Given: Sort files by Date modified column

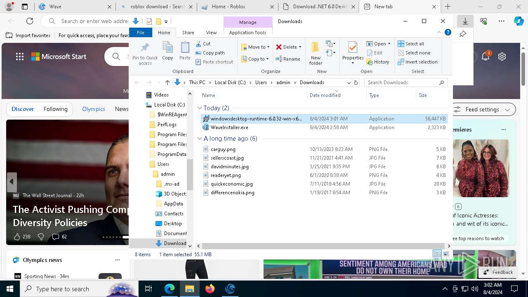Looking at the screenshot, I should 337,95.
